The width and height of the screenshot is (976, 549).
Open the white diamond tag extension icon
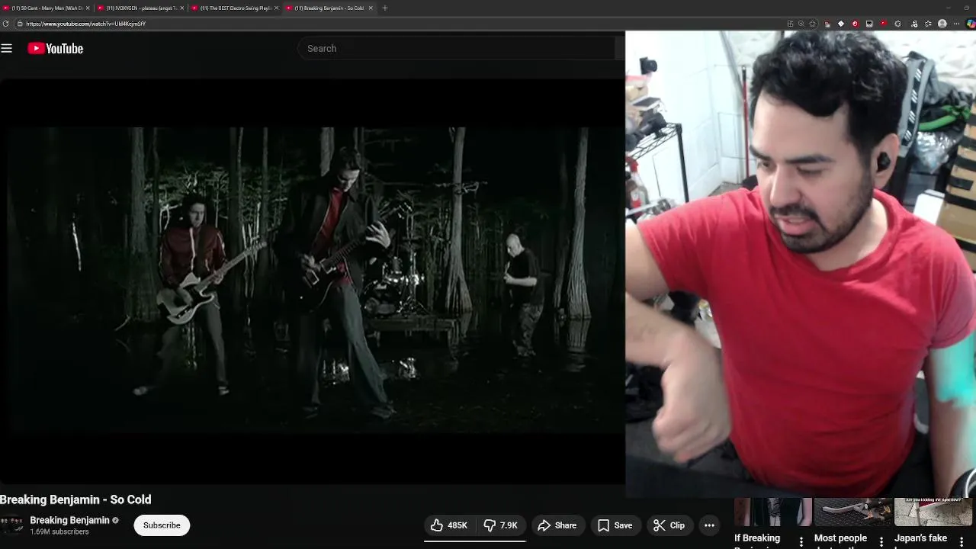point(841,24)
